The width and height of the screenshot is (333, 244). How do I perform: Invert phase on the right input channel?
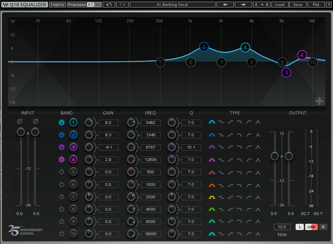[x=36, y=121]
